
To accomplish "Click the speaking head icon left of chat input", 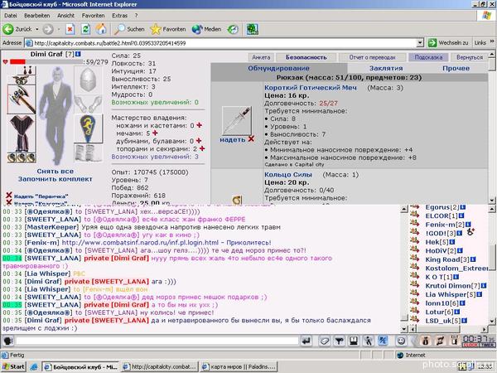I will point(8,342).
